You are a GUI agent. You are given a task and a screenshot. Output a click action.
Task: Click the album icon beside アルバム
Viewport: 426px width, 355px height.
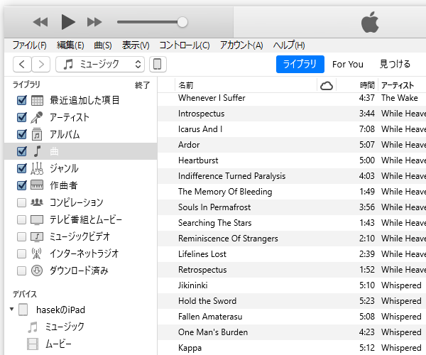(x=37, y=134)
